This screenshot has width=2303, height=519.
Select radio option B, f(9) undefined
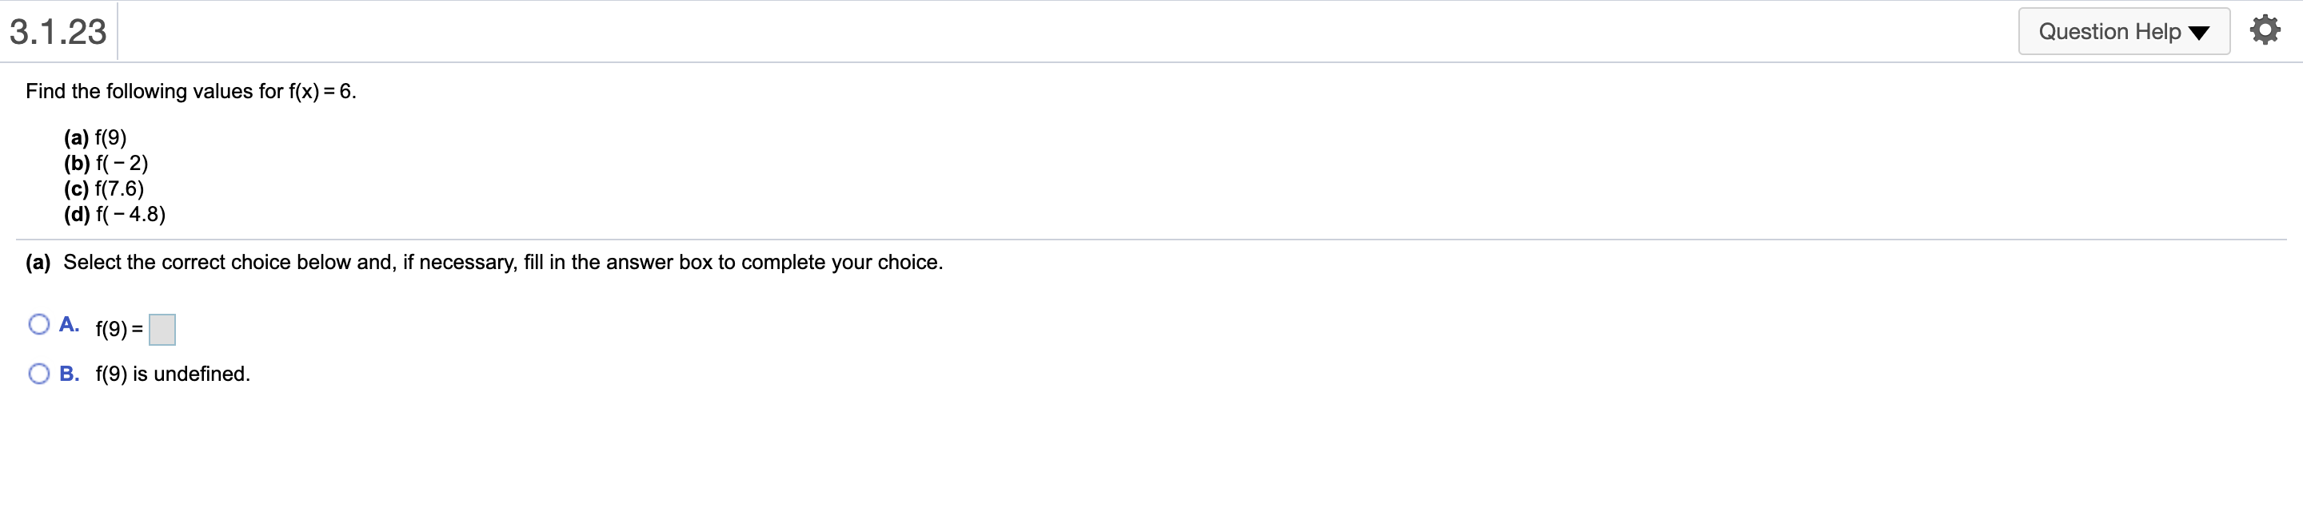[x=38, y=374]
